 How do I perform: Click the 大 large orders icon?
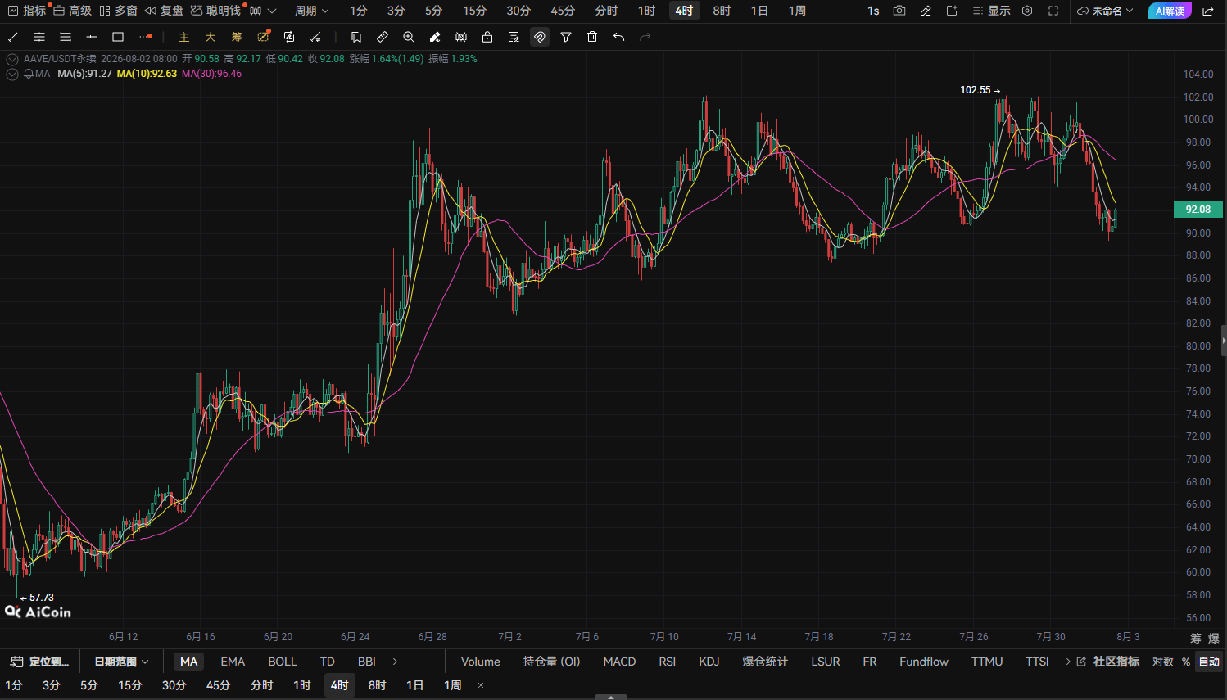point(211,37)
